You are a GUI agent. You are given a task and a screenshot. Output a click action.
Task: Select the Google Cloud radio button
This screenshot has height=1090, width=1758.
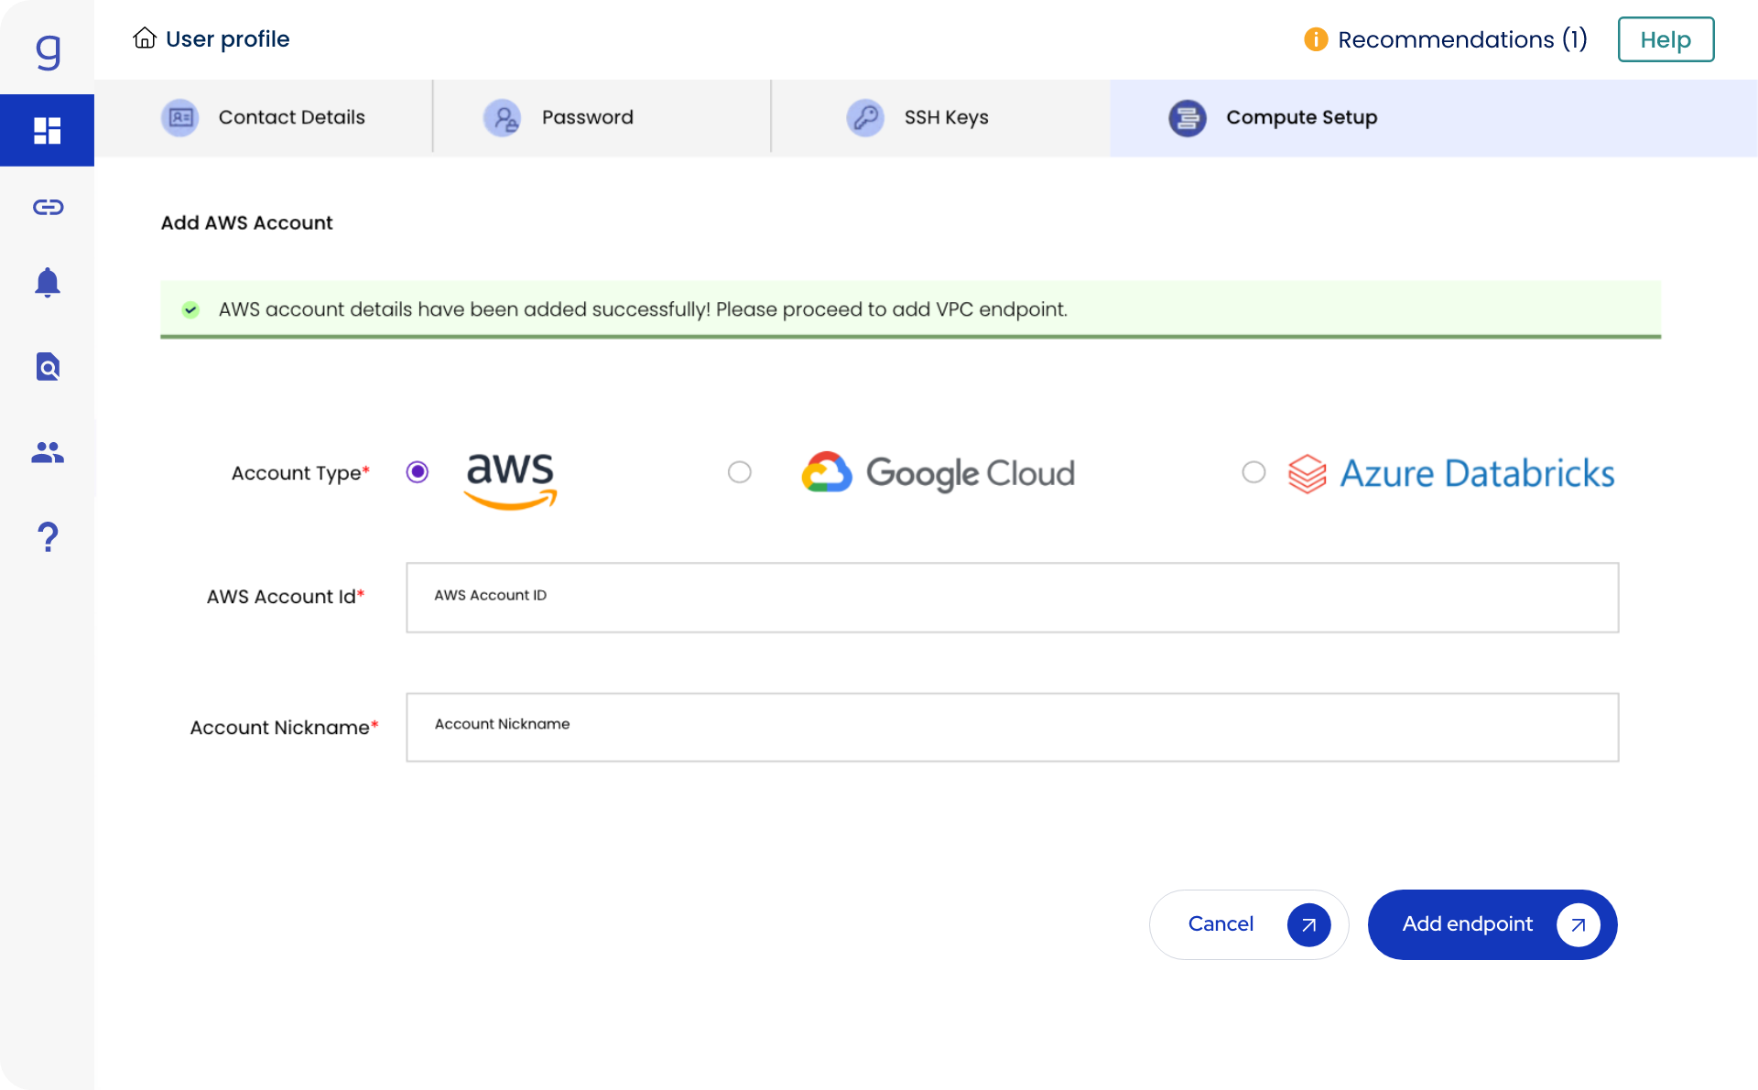(x=740, y=472)
